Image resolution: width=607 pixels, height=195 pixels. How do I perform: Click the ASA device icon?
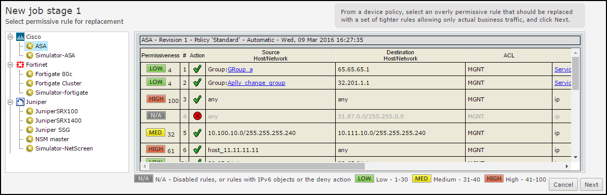coord(30,46)
